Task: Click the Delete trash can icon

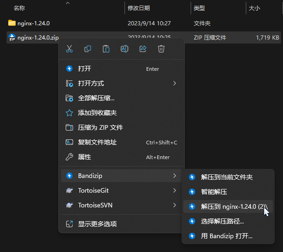Action: [x=161, y=49]
